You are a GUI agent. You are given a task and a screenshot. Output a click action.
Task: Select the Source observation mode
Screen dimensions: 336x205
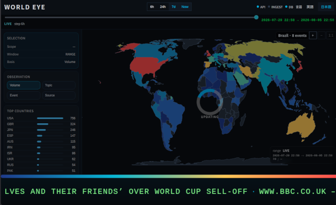59,95
